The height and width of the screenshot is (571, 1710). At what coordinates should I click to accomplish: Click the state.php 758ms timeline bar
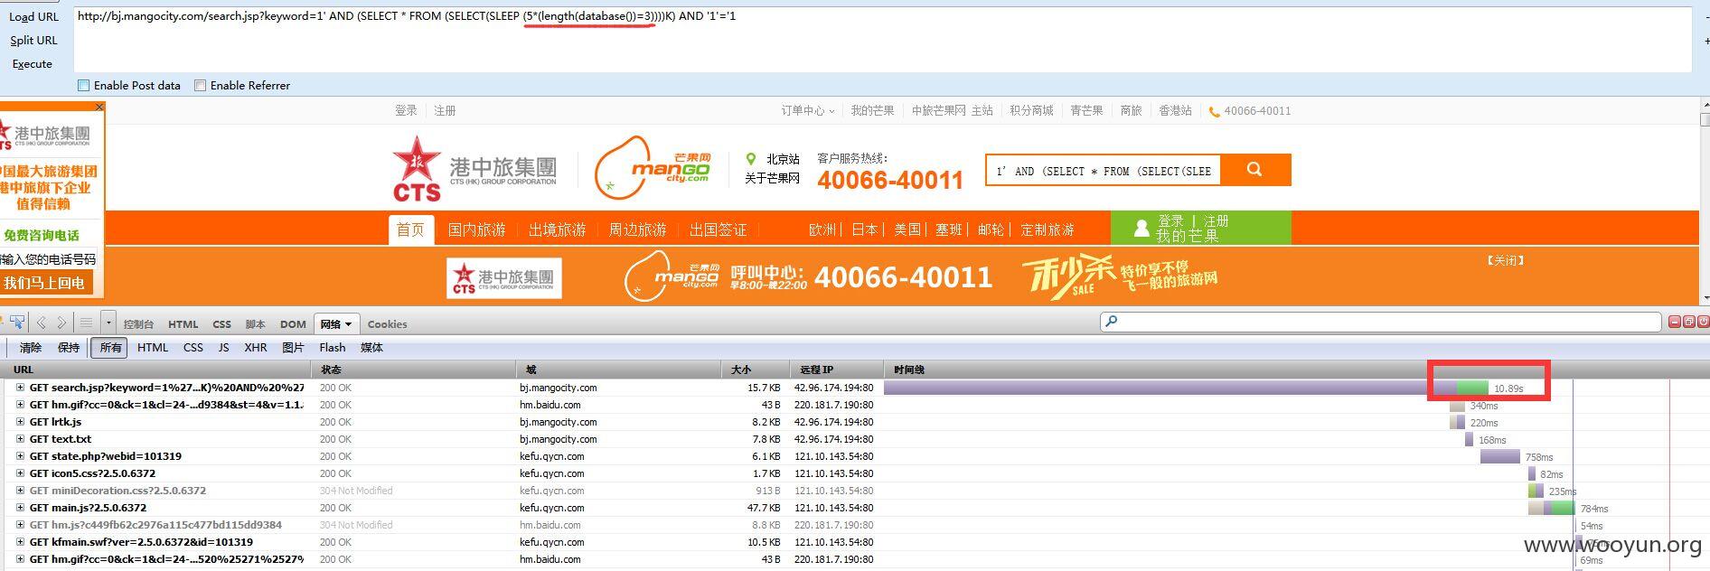coord(1500,456)
